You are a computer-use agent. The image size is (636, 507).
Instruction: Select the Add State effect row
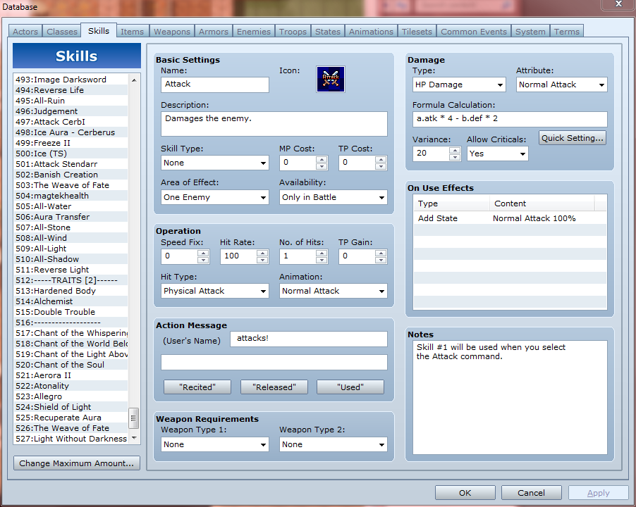[x=509, y=218]
